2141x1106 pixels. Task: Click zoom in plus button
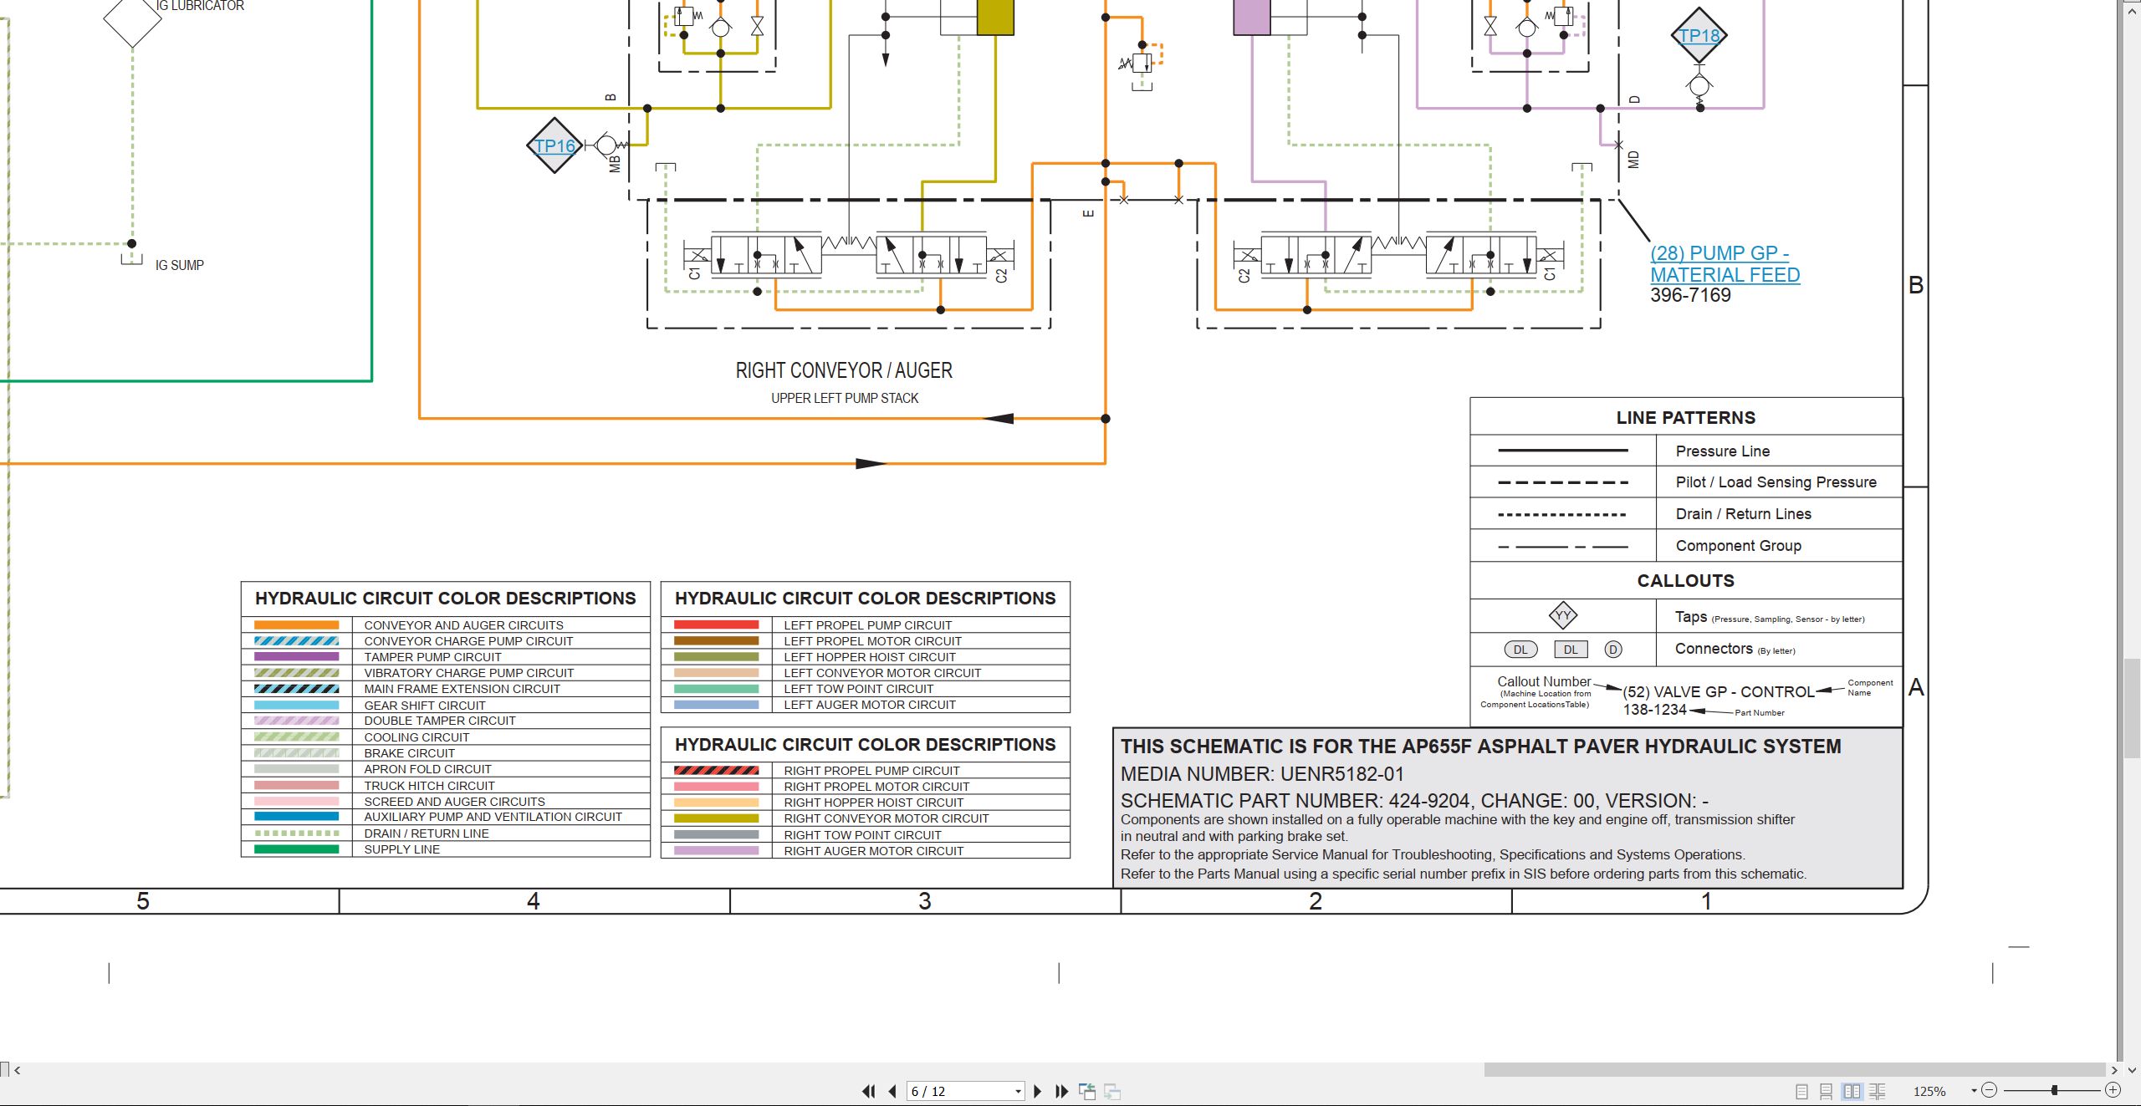tap(2113, 1090)
